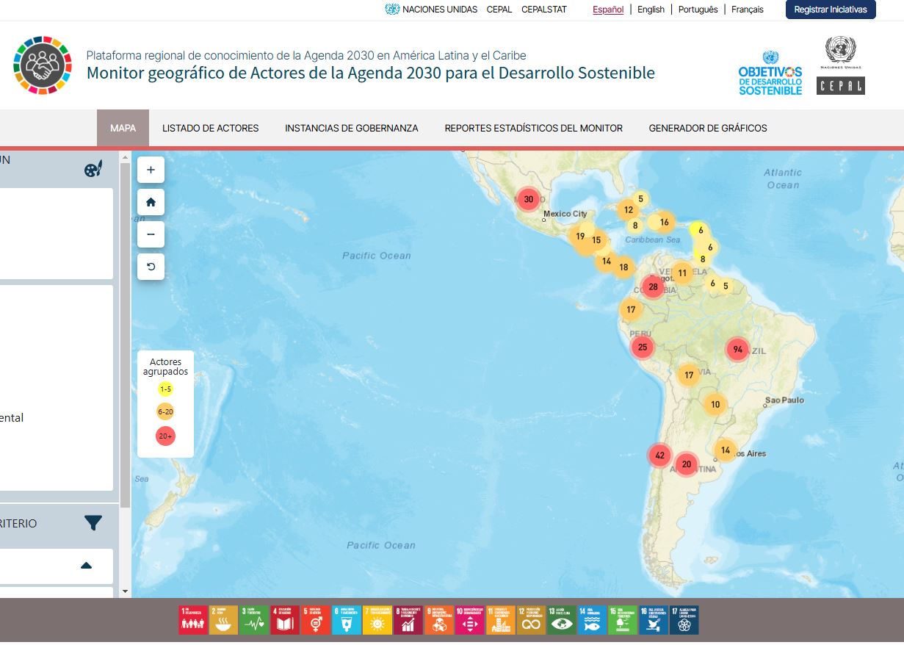This screenshot has height=645, width=904.
Task: Click the Venezuela cluster showing 11
Action: point(682,273)
